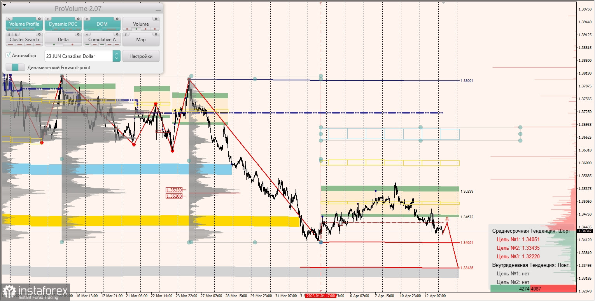Image resolution: width=595 pixels, height=301 pixels.
Task: Select red-line segment under DOM button
Action: (111, 29)
